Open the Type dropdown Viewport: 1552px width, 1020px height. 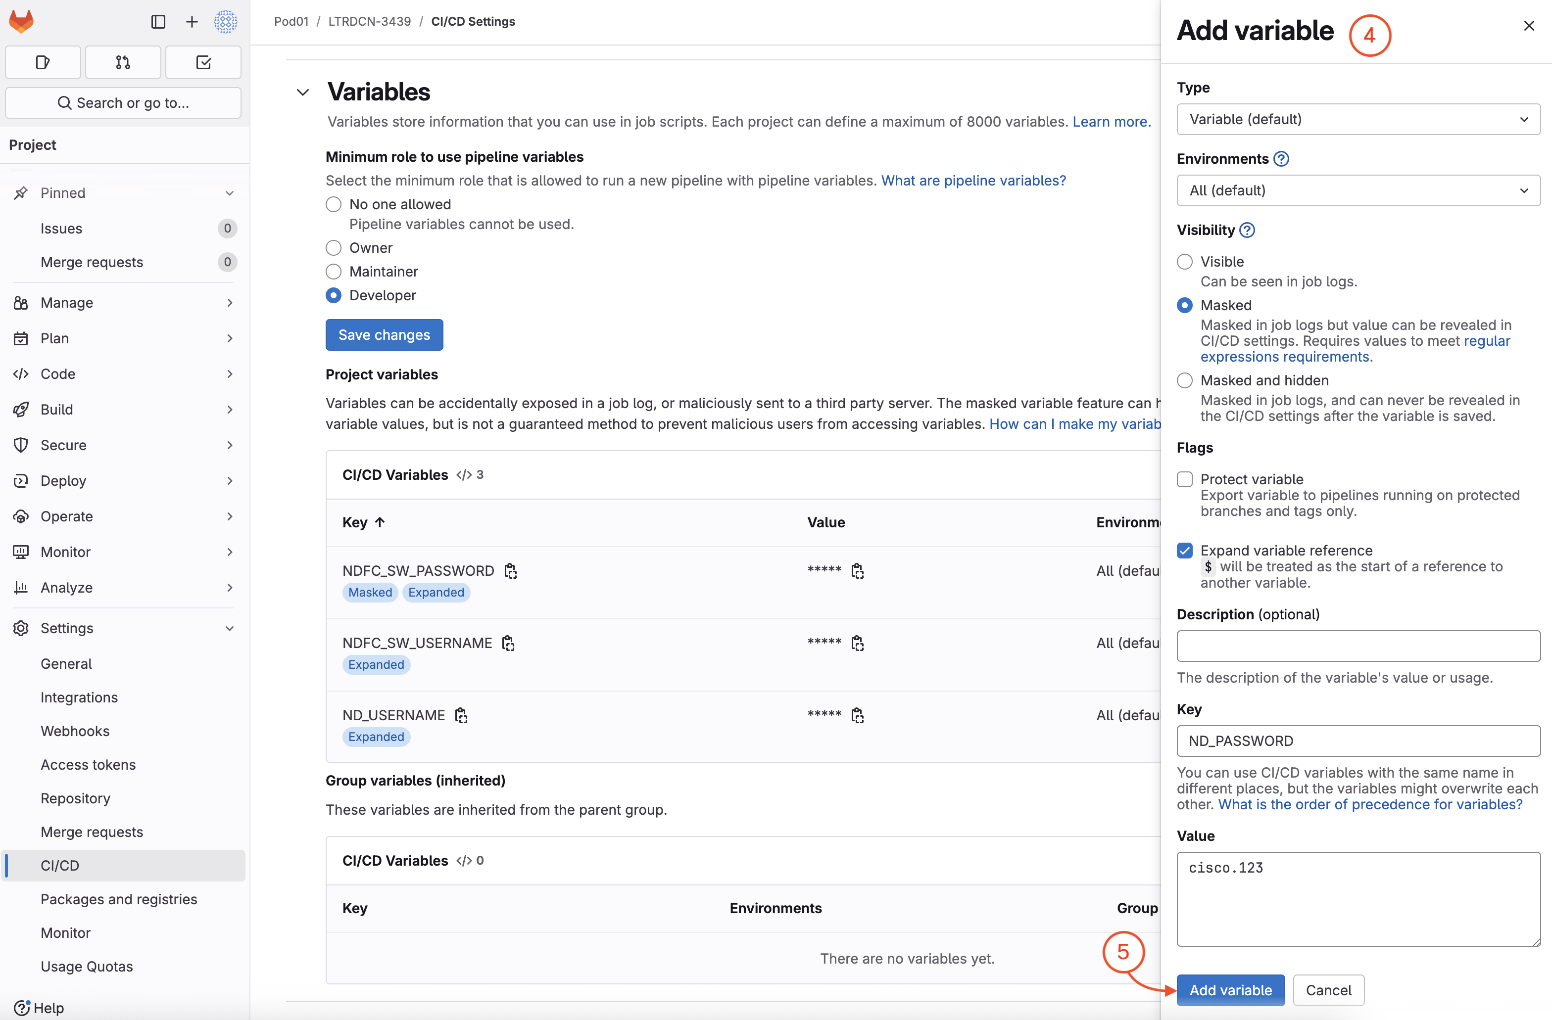(x=1358, y=119)
